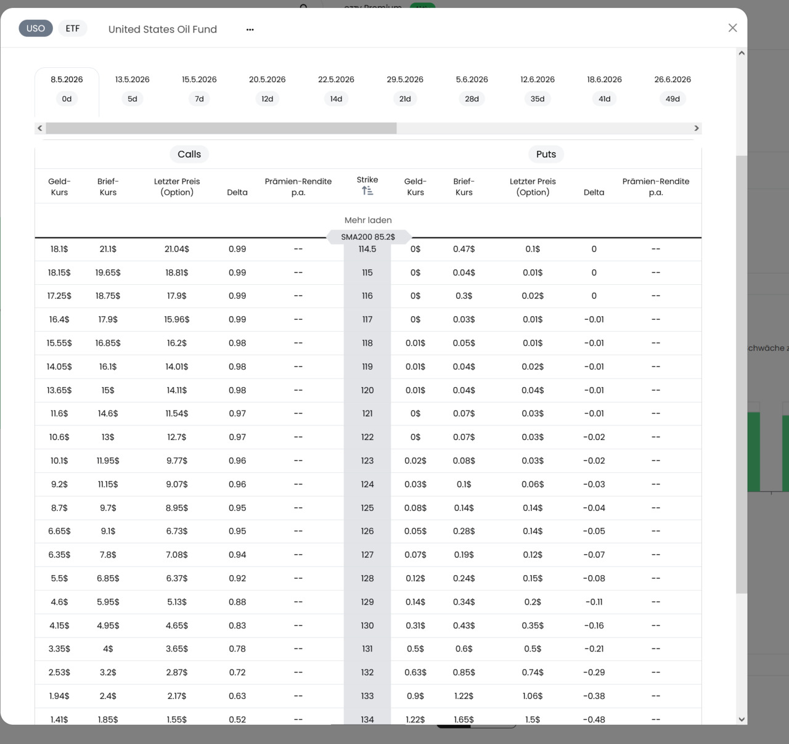Click the USO ticker badge
This screenshot has height=744, width=789.
[x=36, y=28]
